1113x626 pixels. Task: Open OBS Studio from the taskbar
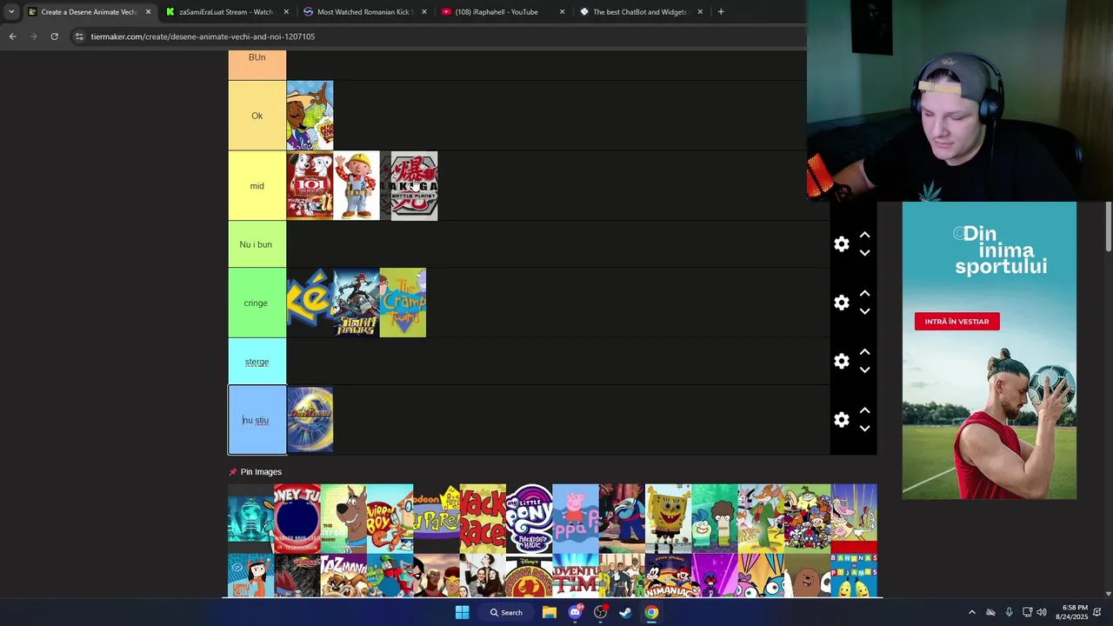(x=600, y=612)
